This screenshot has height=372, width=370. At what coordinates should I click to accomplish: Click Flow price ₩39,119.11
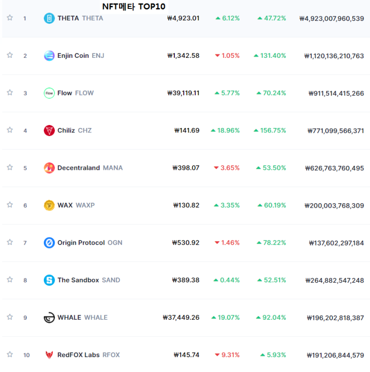click(x=183, y=93)
